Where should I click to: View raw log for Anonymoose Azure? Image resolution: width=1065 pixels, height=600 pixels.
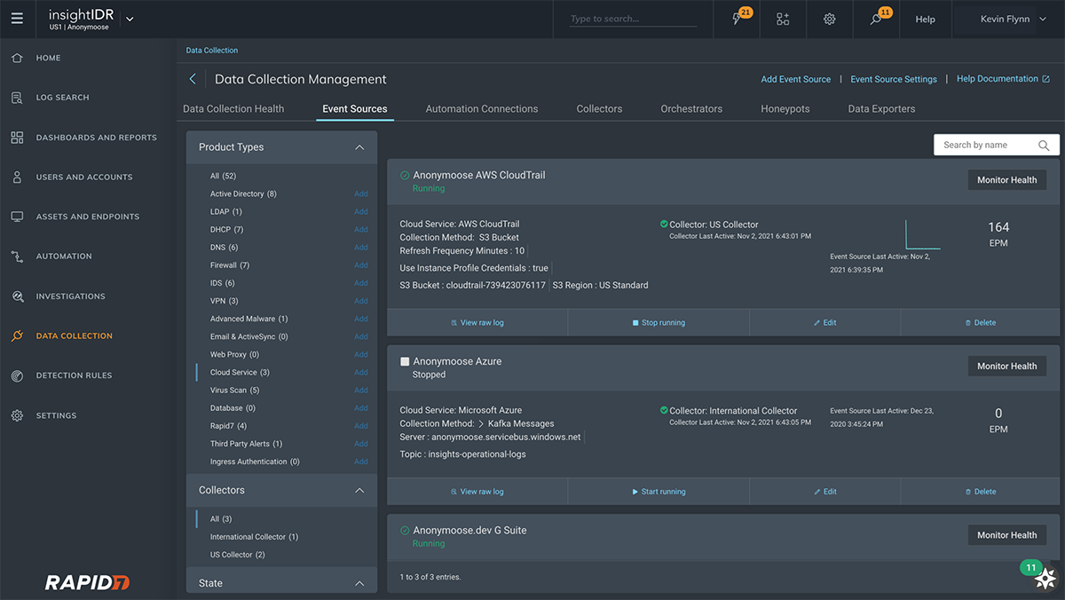coord(477,492)
